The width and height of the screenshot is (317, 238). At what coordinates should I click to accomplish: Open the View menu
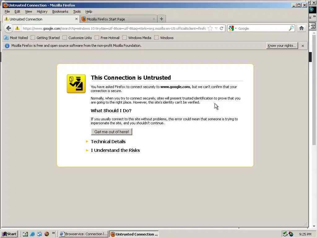pos(28,11)
